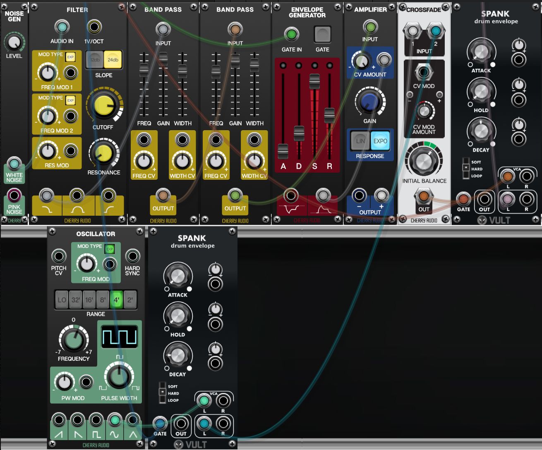This screenshot has height=450, width=542.
Task: Click the Envelope Sustain slider handle
Action: 314,81
